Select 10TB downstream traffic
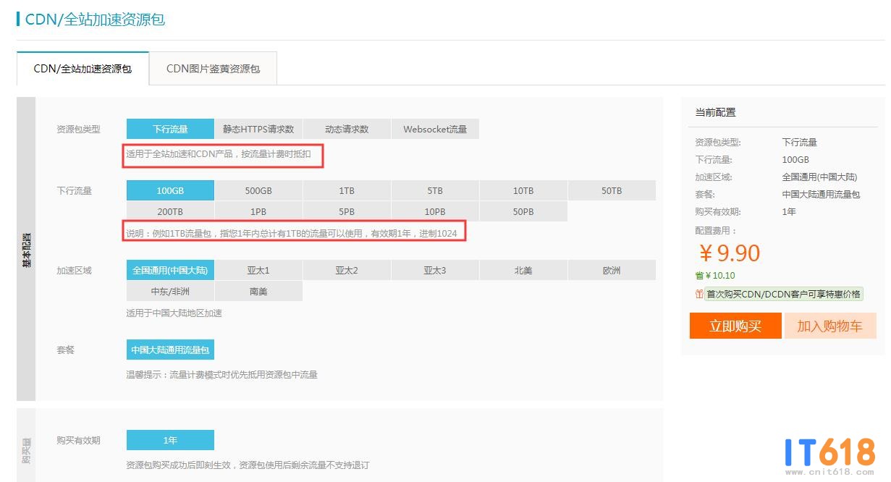The width and height of the screenshot is (891, 482). [x=523, y=191]
